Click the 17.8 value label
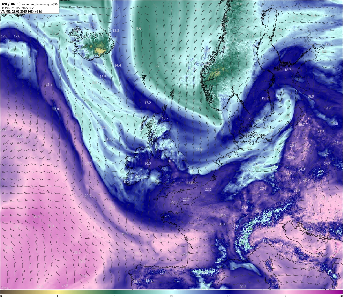The width and height of the screenshot is (343, 298). pos(249,119)
